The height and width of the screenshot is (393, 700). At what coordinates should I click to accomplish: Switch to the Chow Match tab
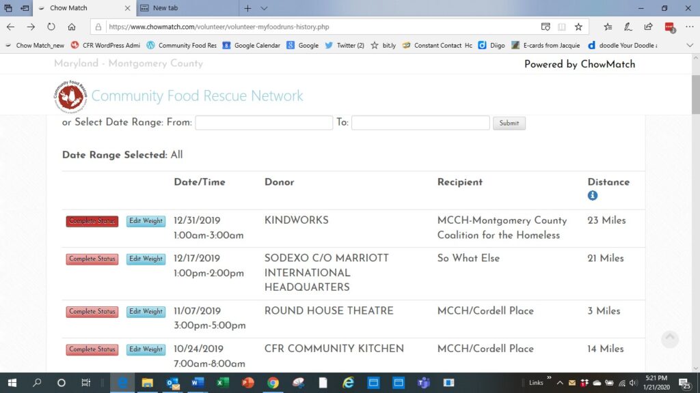coord(84,8)
